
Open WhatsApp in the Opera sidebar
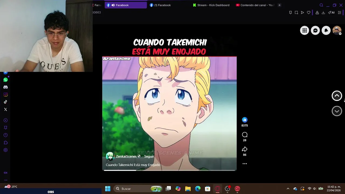(x=5, y=80)
